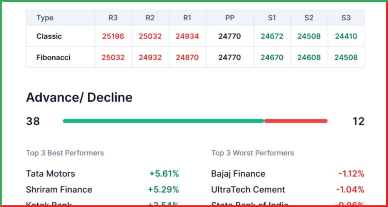Screen dimensions: 388x207
Task: Click the green advance portion of bar
Action: (163, 121)
